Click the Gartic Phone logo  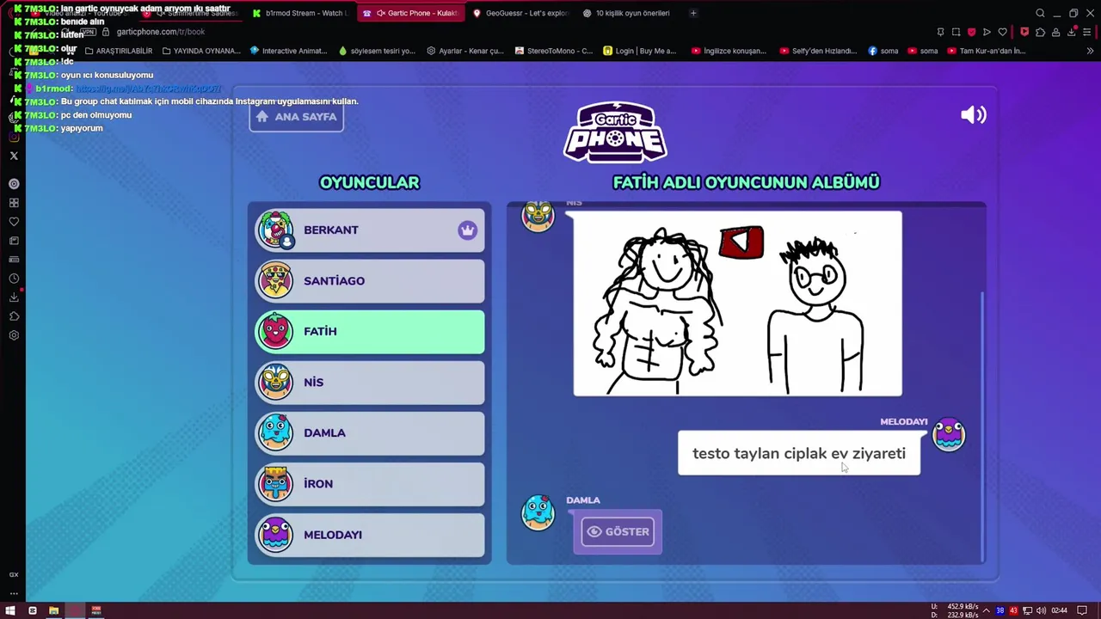pos(615,132)
